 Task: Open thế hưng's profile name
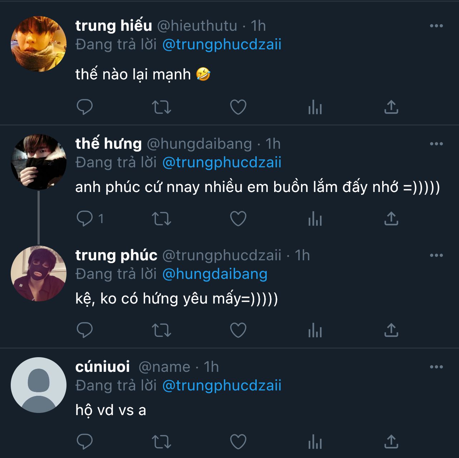coord(108,144)
